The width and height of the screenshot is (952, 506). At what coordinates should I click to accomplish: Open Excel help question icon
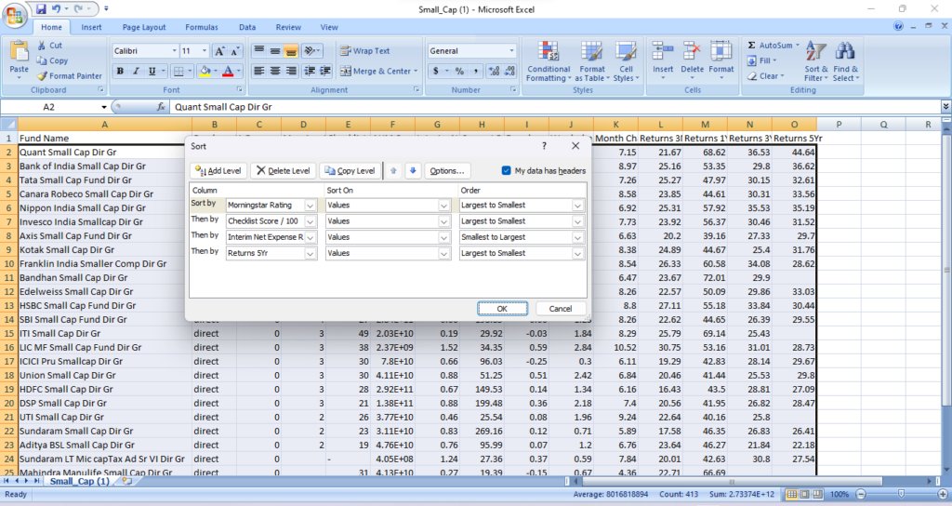(x=898, y=26)
